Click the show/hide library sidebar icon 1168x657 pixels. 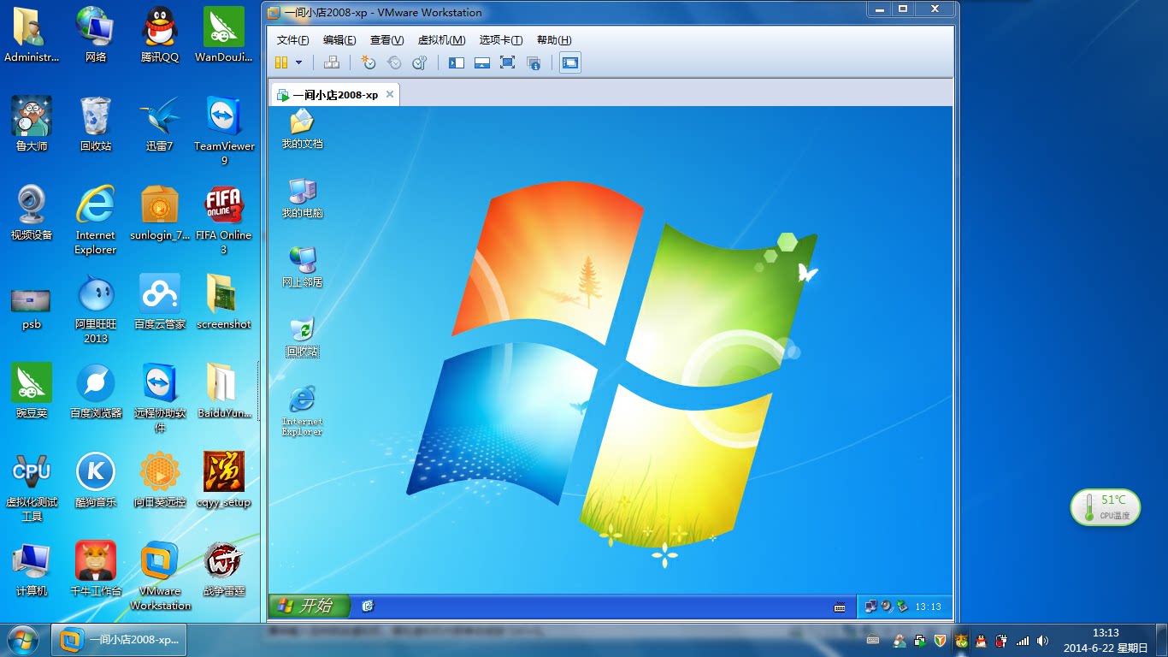click(x=456, y=62)
